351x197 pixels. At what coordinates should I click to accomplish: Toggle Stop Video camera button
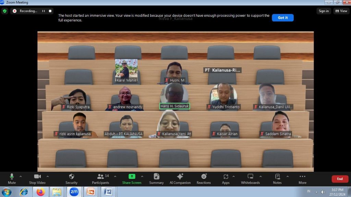click(x=37, y=179)
